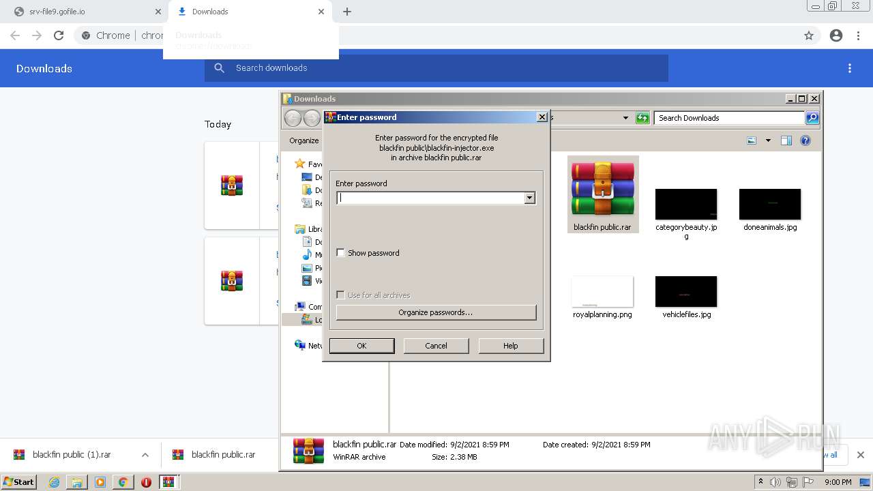Change view icon in Explorer toolbar
Image resolution: width=873 pixels, height=491 pixels.
point(752,140)
